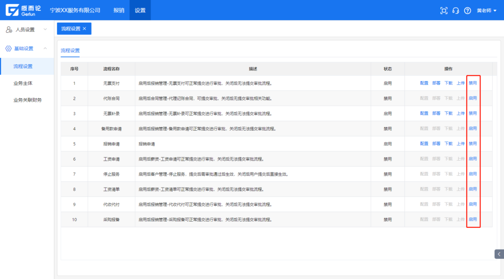The width and height of the screenshot is (504, 279).
Task: Select the 设置 top menu
Action: [x=140, y=10]
